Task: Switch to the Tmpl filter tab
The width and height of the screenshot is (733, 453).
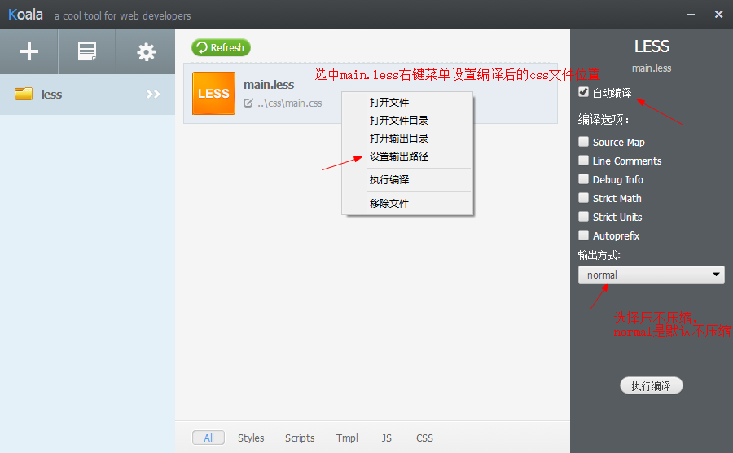Action: 347,438
